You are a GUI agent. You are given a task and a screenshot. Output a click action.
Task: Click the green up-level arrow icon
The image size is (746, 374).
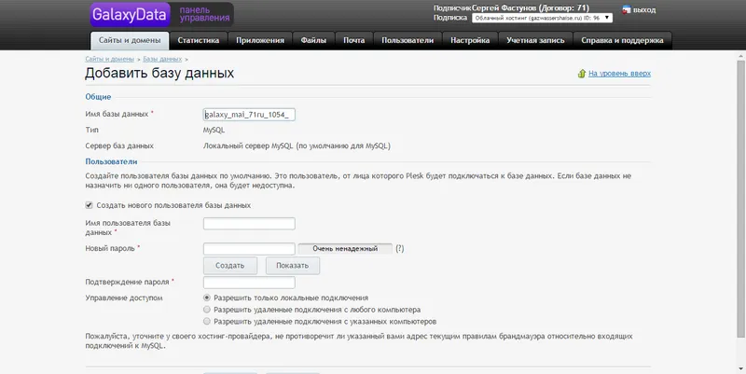pyautogui.click(x=581, y=74)
